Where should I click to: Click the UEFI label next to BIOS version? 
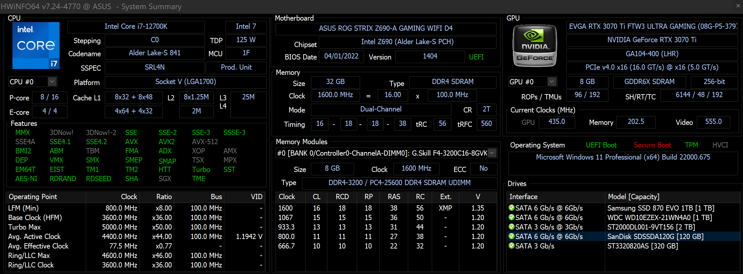coord(476,57)
